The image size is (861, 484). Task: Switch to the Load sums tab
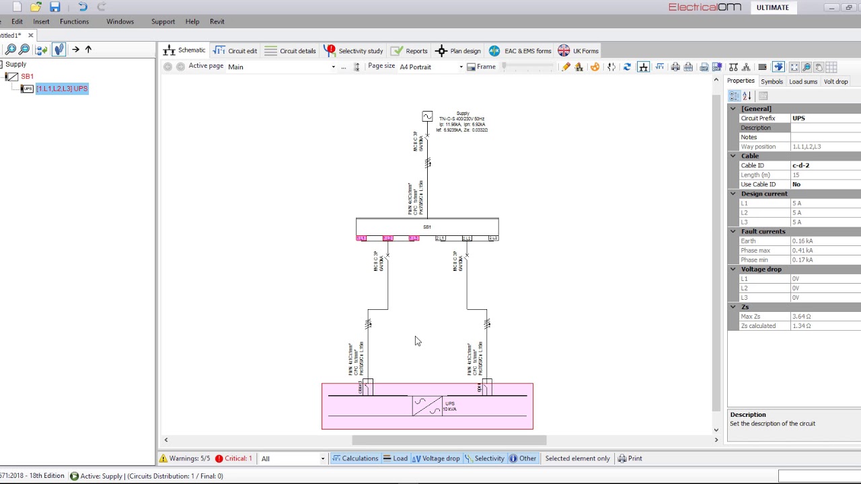[x=803, y=81]
